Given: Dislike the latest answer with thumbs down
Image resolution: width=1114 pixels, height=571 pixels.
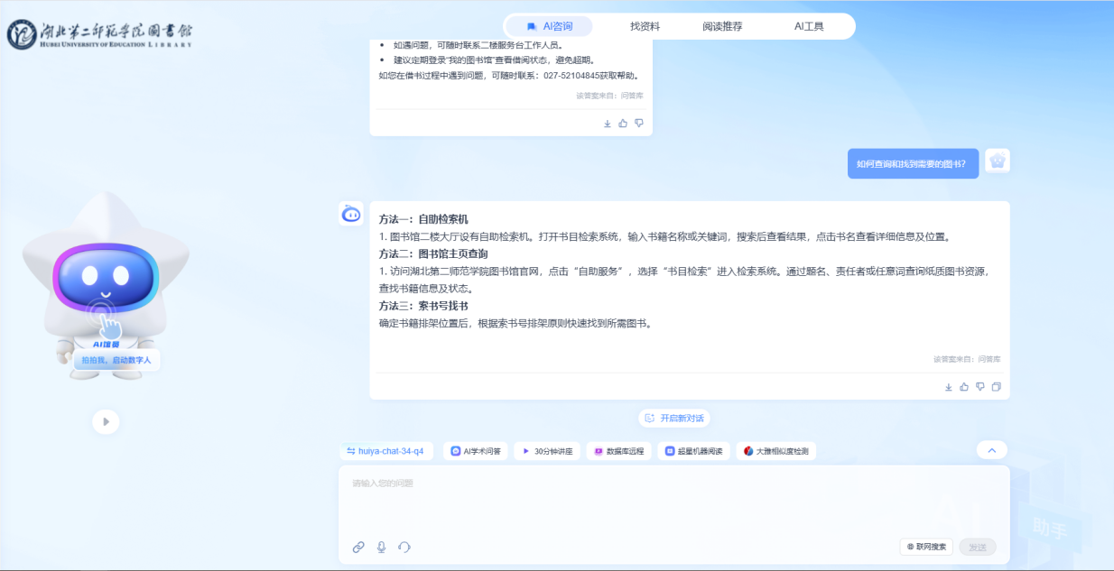Looking at the screenshot, I should click(x=979, y=387).
